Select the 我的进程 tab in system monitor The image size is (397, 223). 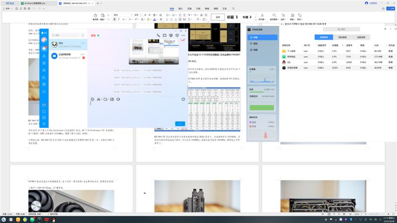343,37
